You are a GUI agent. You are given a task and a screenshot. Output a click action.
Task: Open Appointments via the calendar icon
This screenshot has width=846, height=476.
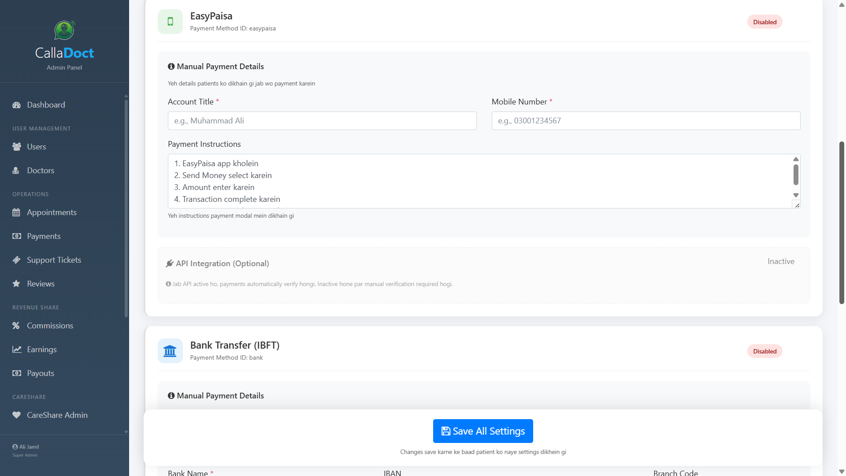point(16,212)
